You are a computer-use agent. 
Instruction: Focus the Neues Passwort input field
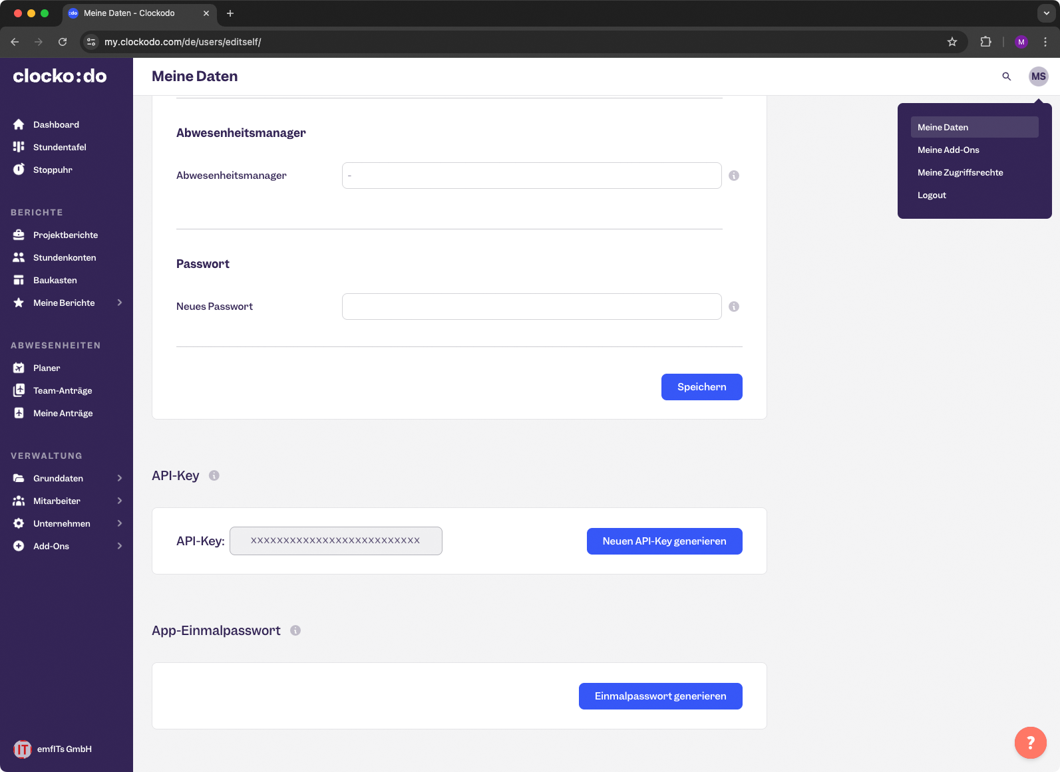click(532, 307)
